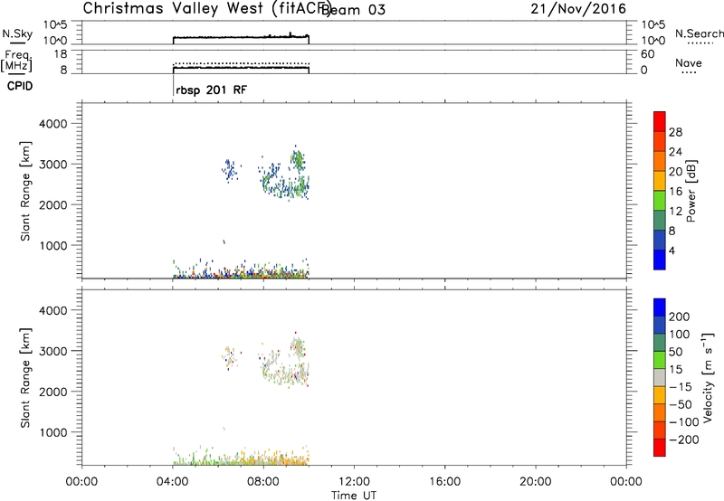The height and width of the screenshot is (501, 724).
Task: Click the "16" tick on the Power colorbar
Action: [675, 192]
